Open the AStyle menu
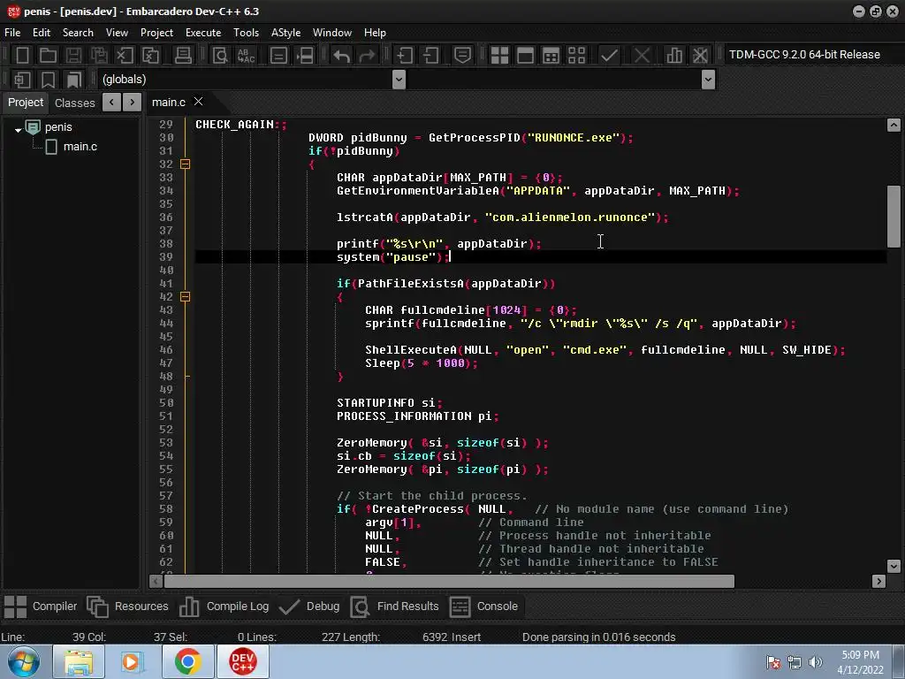The image size is (905, 679). (285, 33)
